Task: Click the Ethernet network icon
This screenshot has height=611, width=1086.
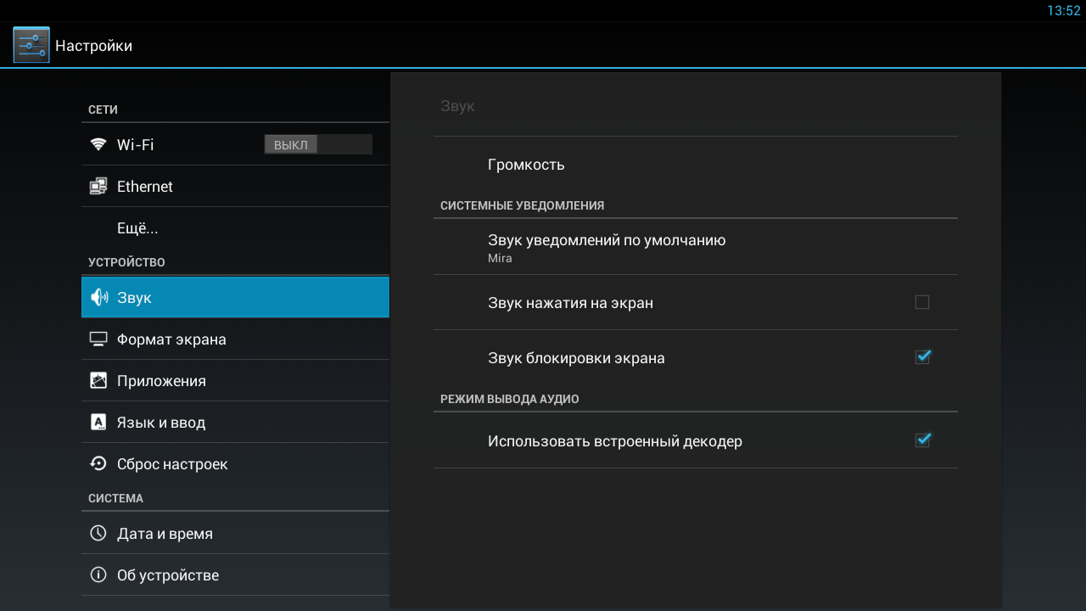Action: [98, 186]
